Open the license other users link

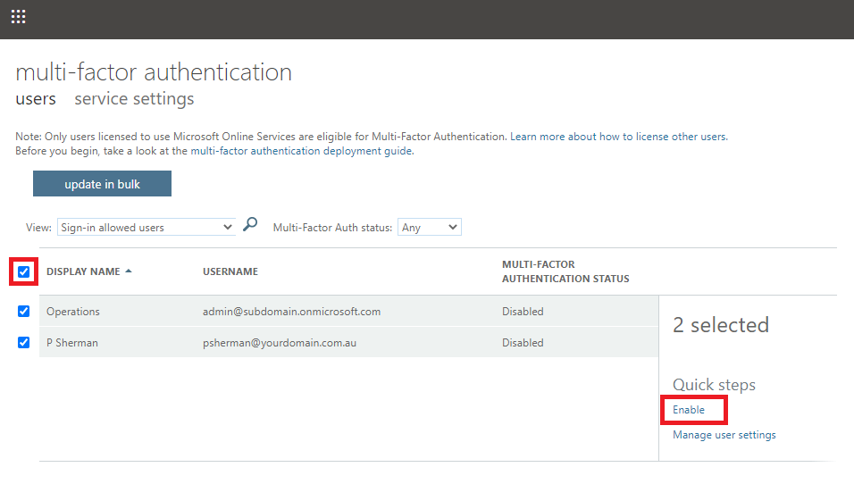[x=619, y=136]
